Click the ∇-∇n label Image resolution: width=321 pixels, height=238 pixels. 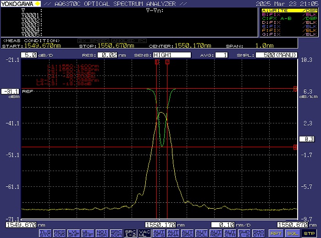[155, 11]
